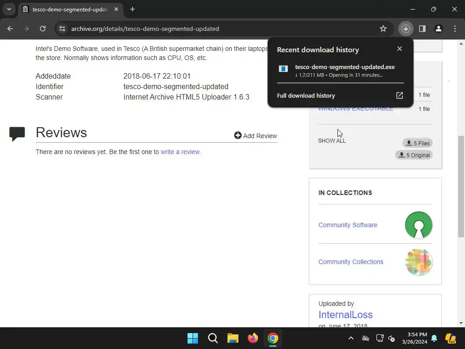
Task: Show hidden system tray icons
Action: tap(351, 338)
